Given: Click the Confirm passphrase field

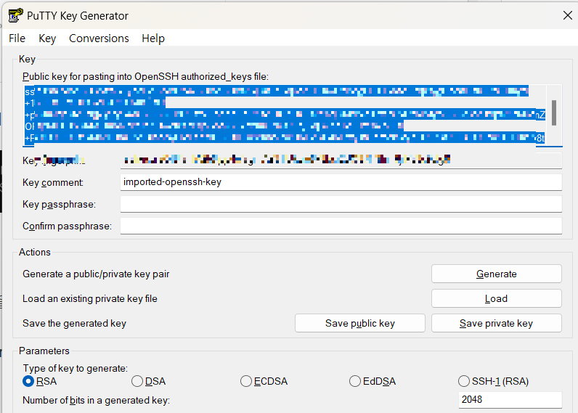Looking at the screenshot, I should [341, 226].
